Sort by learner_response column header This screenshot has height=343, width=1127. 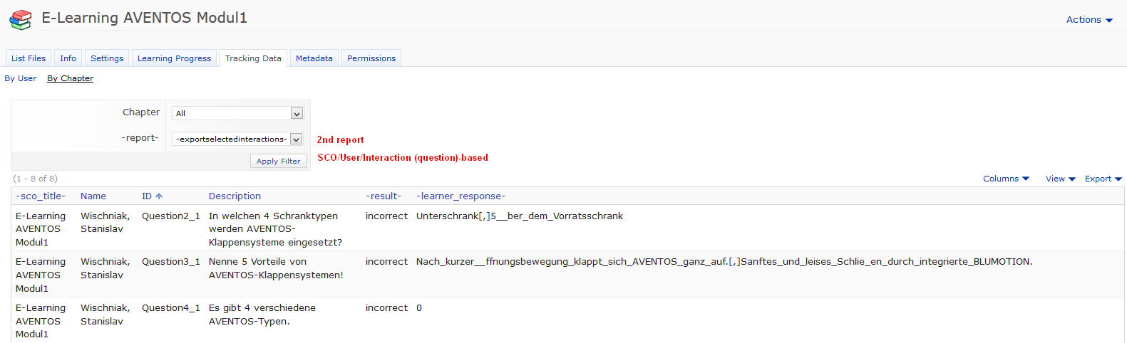point(460,196)
